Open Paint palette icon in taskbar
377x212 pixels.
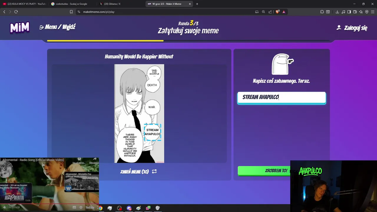[x=138, y=208]
